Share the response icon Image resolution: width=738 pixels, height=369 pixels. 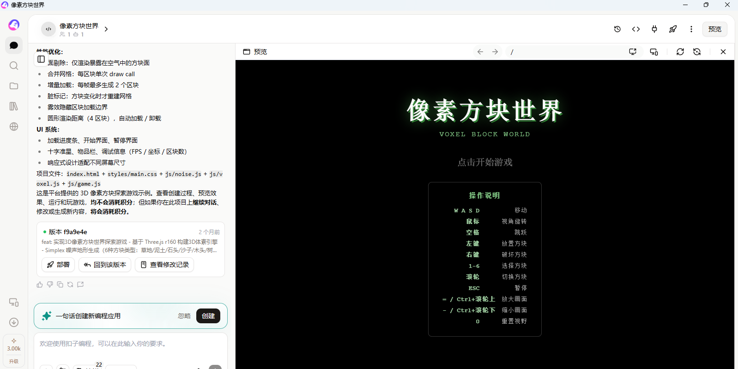coord(80,284)
